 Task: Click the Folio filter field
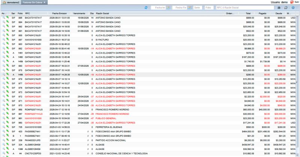point(209,7)
